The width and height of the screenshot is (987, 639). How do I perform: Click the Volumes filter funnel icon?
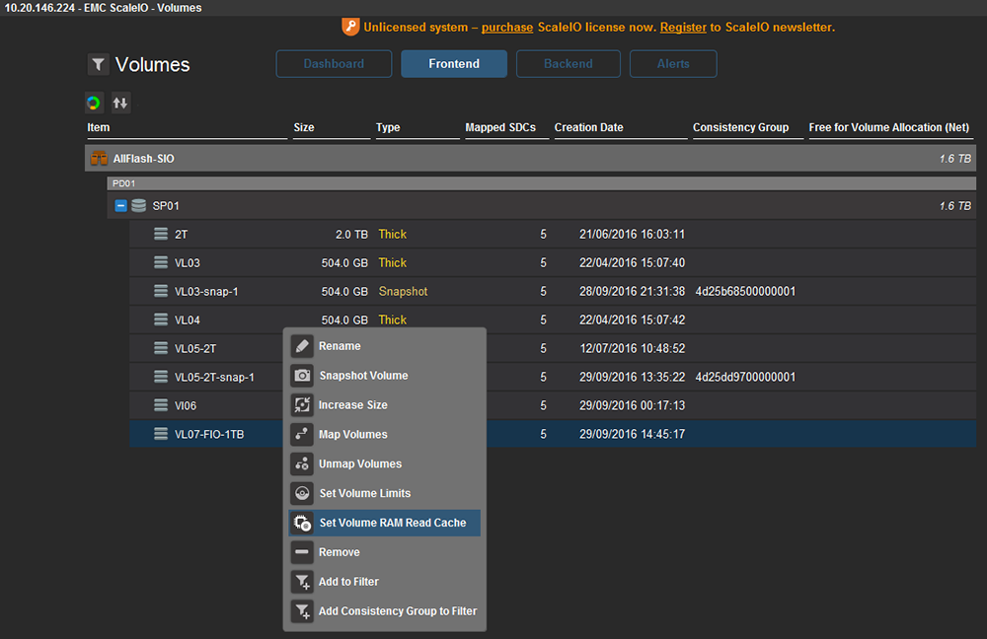[98, 64]
